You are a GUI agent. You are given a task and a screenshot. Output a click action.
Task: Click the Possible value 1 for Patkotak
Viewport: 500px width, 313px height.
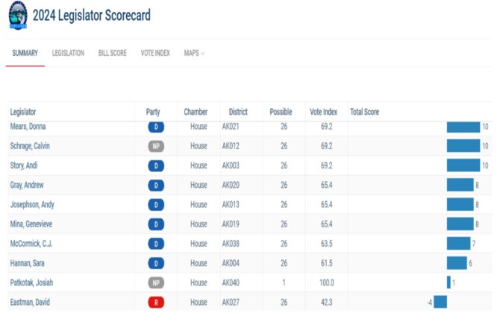tap(284, 282)
